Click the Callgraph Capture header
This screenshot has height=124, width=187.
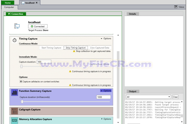point(61,111)
